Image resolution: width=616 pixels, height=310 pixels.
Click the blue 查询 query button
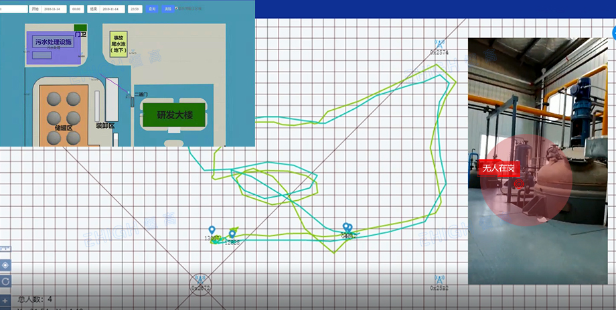coord(152,9)
